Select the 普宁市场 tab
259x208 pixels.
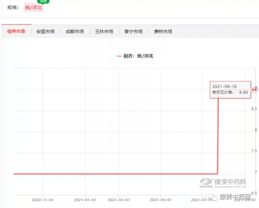click(133, 31)
